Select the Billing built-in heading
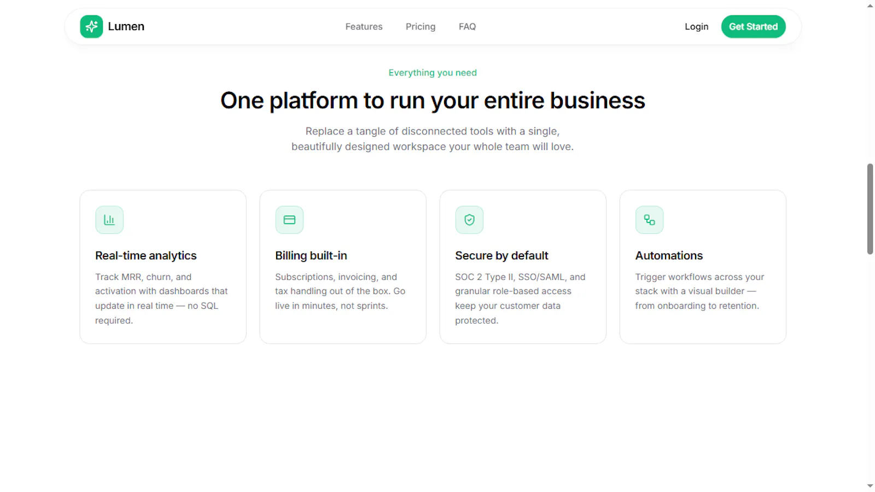The height and width of the screenshot is (492, 875). click(x=311, y=255)
